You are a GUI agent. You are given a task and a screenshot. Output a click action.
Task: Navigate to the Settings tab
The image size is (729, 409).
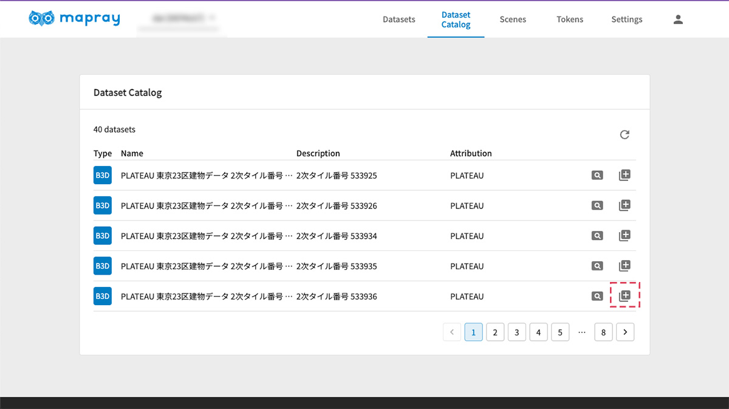pos(626,19)
